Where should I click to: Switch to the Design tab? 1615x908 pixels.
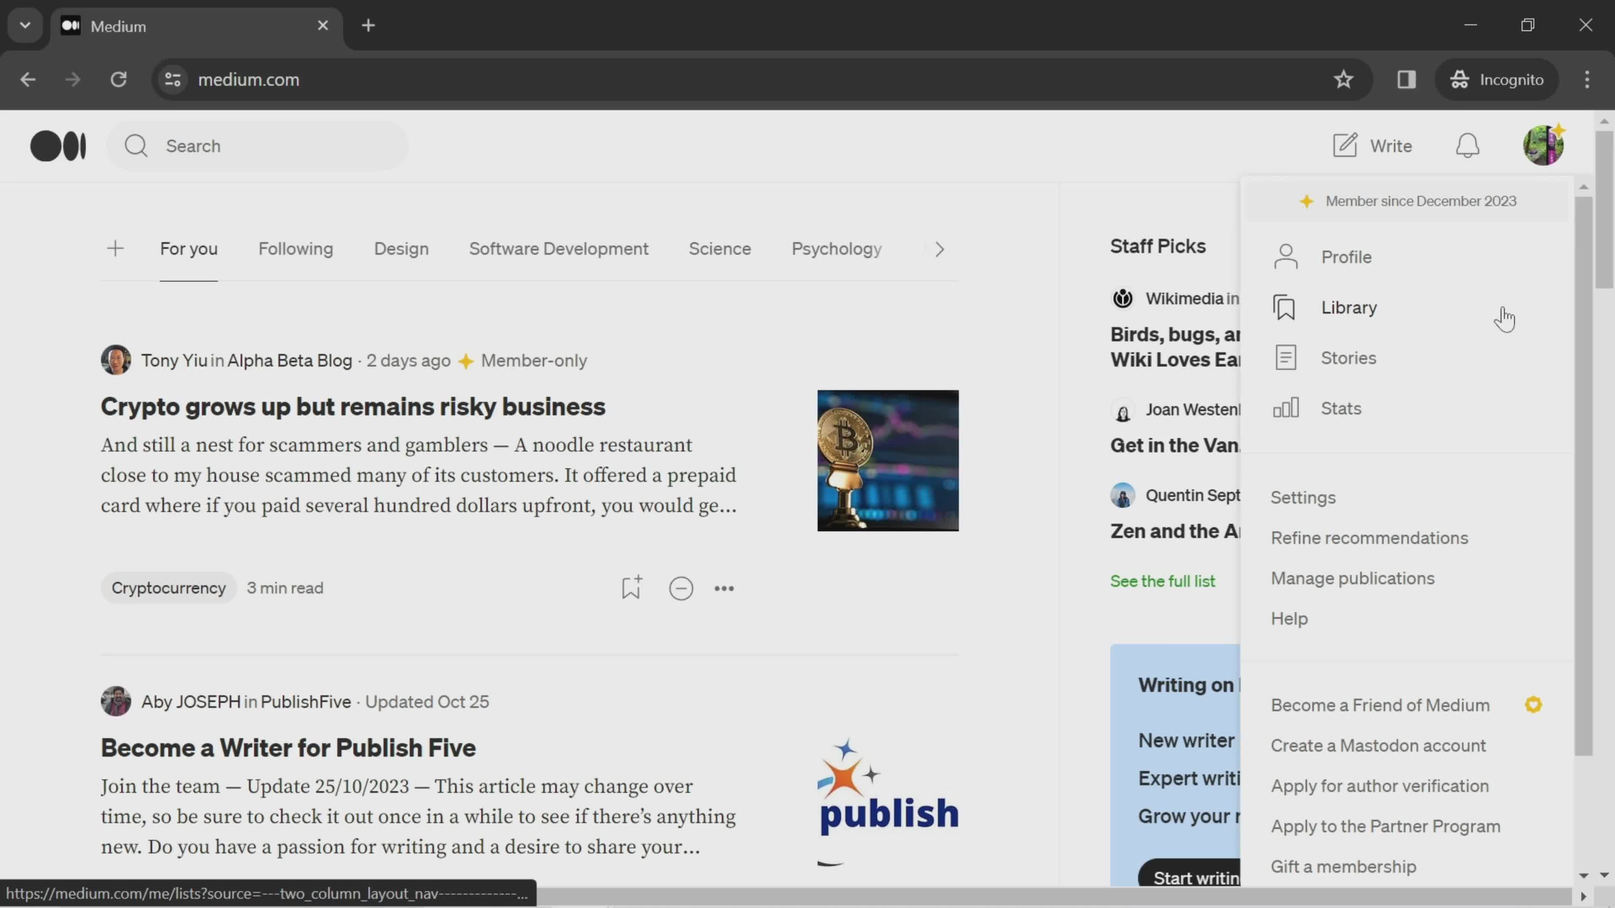pyautogui.click(x=401, y=249)
